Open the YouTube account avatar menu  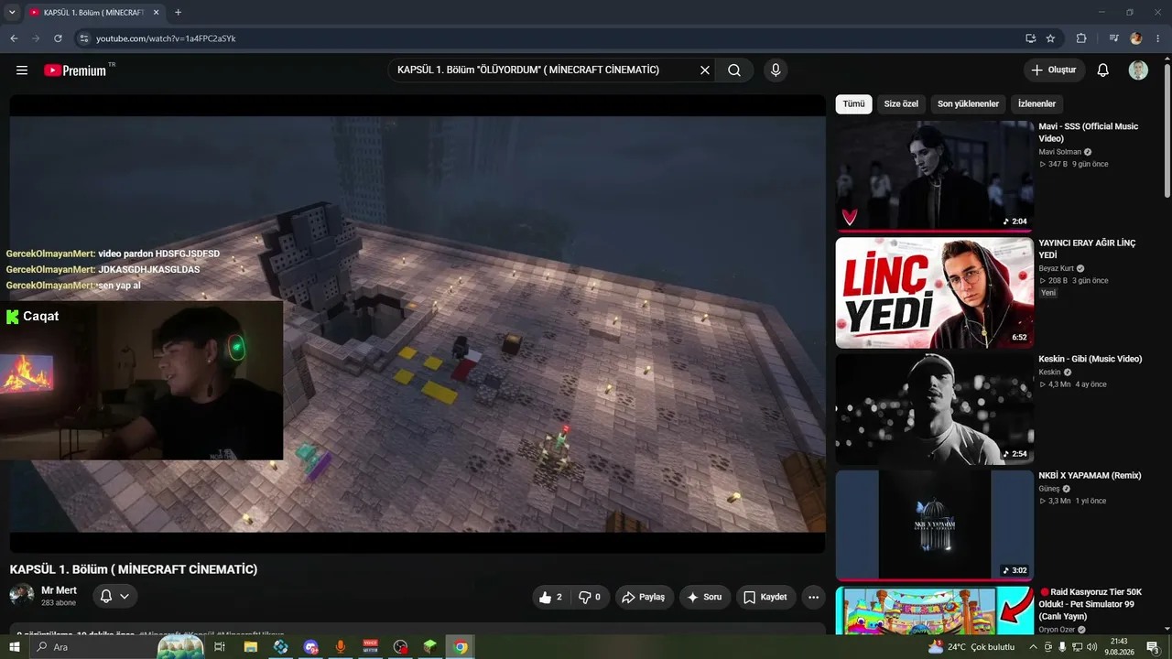pyautogui.click(x=1138, y=70)
